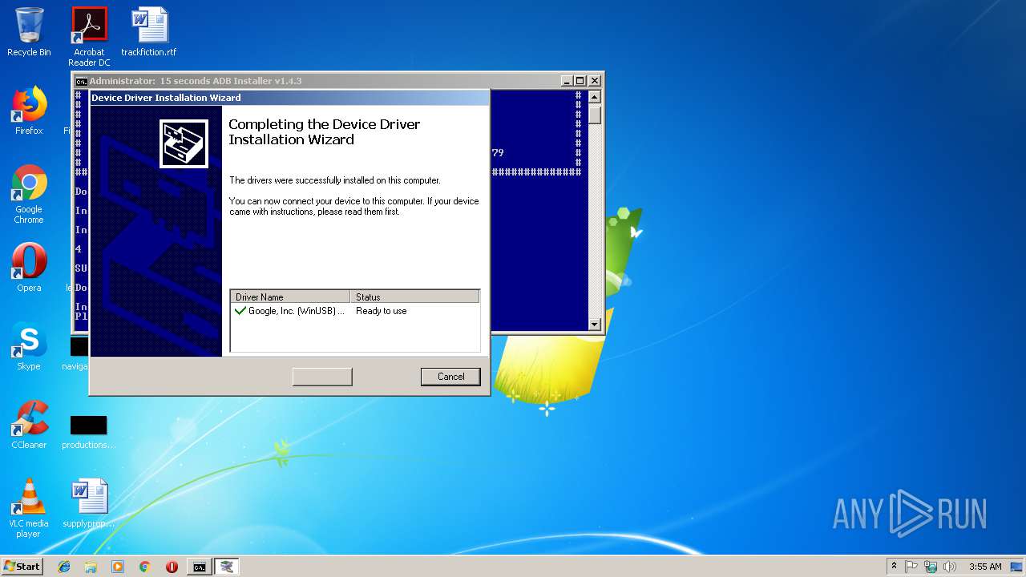Click the Device Driver Installation Wizard title bar

[x=289, y=98]
